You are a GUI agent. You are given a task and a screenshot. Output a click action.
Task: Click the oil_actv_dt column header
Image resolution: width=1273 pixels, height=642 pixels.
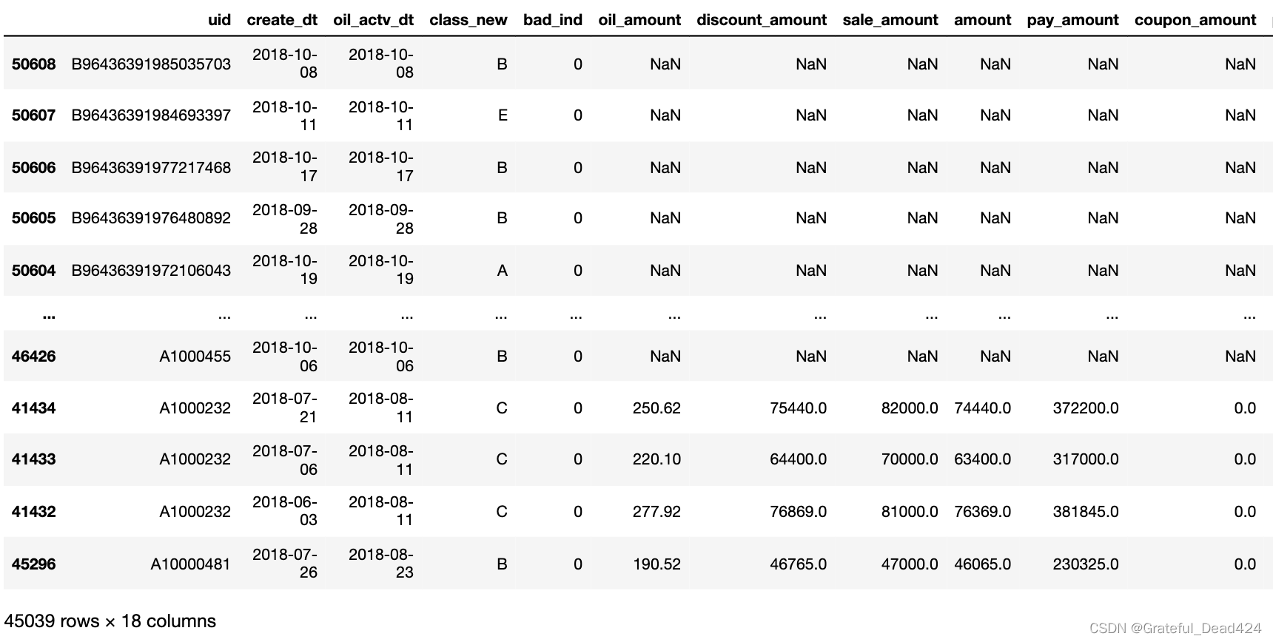tap(373, 20)
